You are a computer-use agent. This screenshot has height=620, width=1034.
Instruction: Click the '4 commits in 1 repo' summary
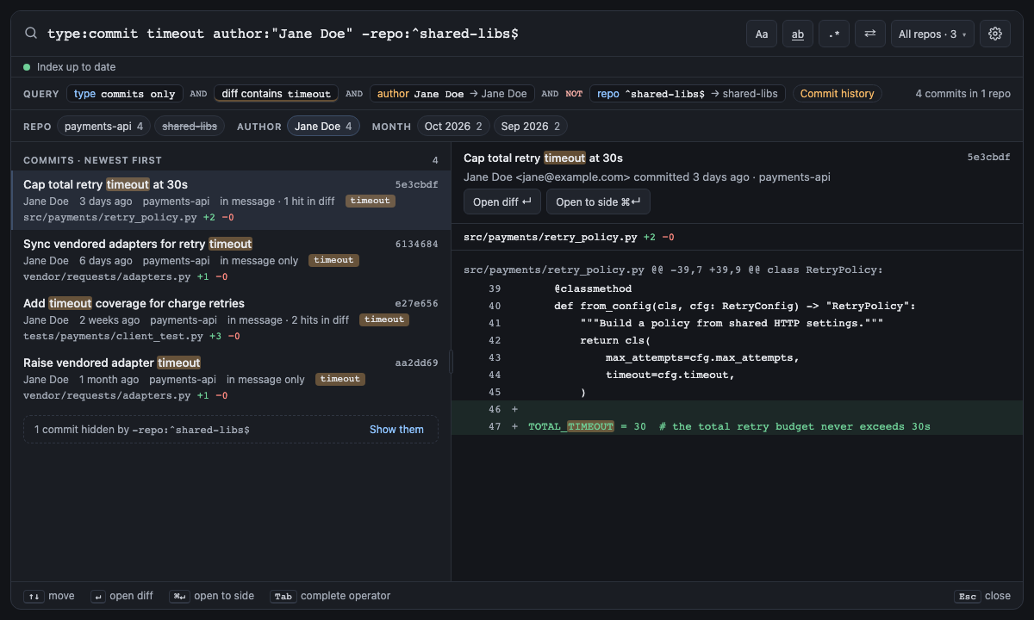click(x=962, y=94)
